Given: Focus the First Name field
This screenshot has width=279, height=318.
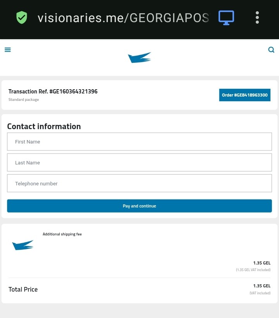Looking at the screenshot, I should pos(139,142).
